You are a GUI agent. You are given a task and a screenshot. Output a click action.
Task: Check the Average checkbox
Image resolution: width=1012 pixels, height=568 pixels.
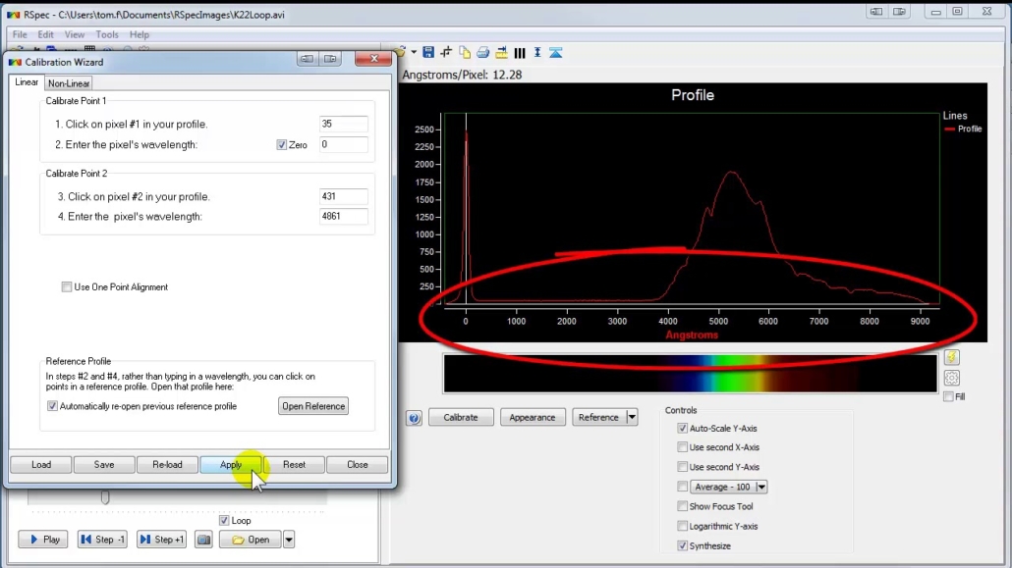(682, 487)
